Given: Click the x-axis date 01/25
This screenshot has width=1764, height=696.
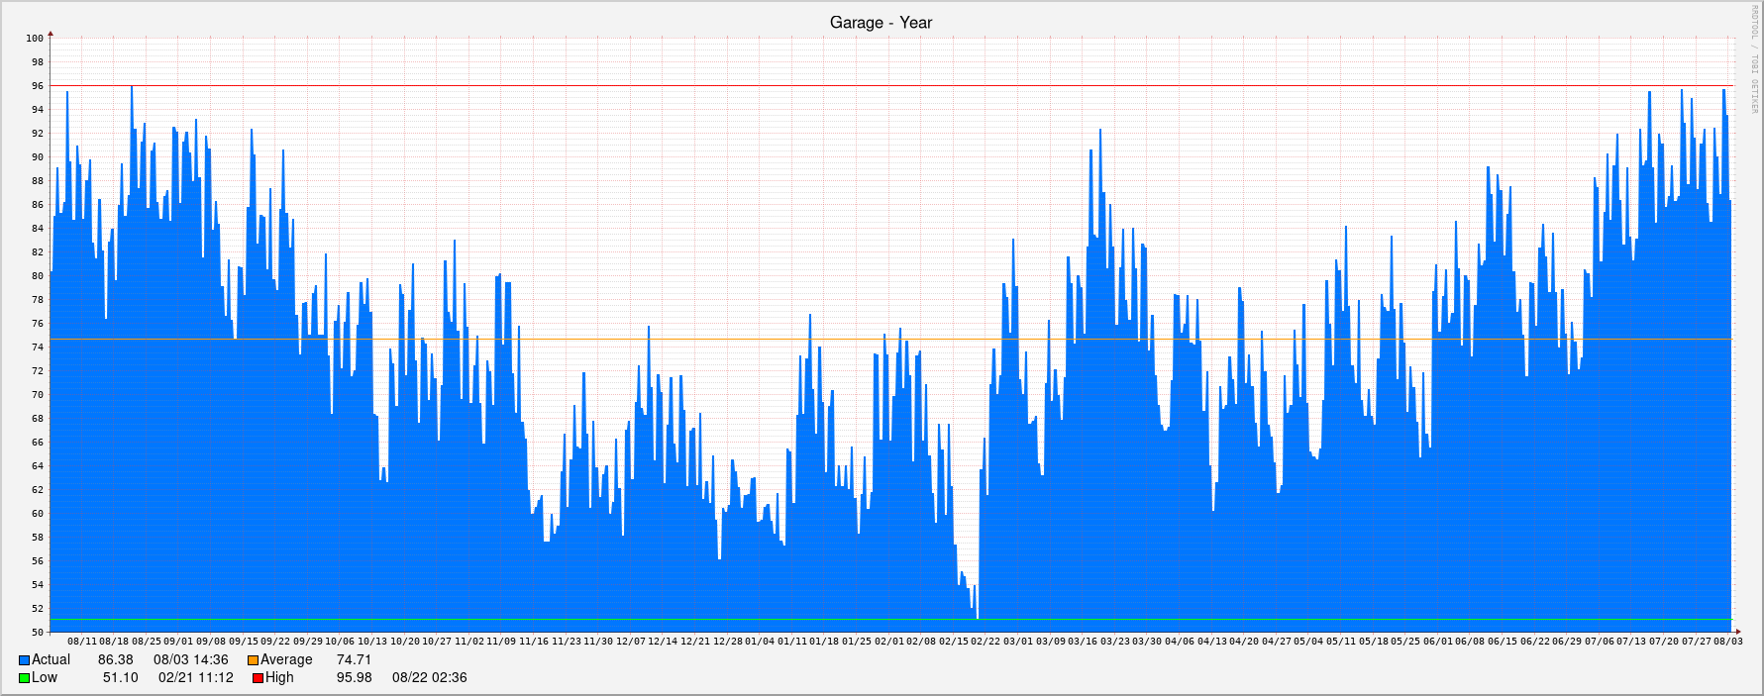Looking at the screenshot, I should pyautogui.click(x=856, y=642).
